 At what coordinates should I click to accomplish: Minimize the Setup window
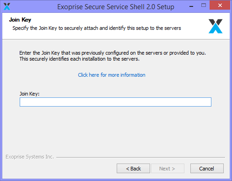191,6
